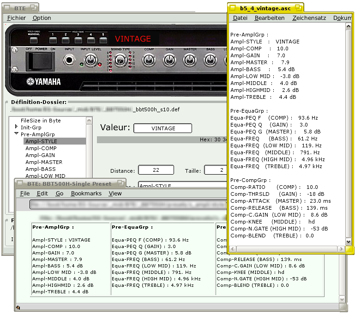
Task: Open the Bearbeiten menu
Action: pyautogui.click(x=270, y=18)
